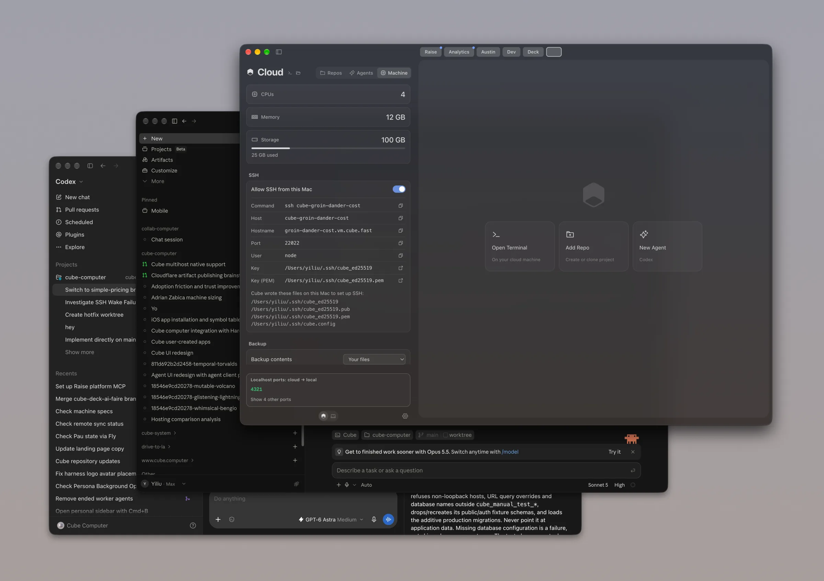Open the Key (PEM) file externally
Screen dimensions: 824x581
tap(401, 281)
